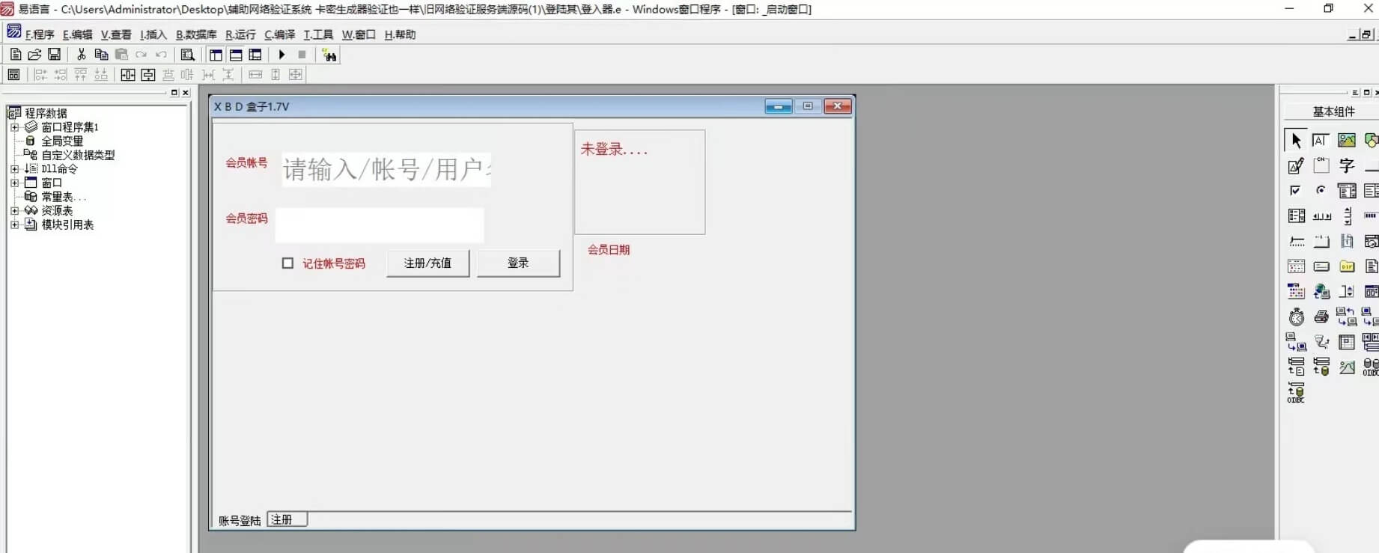This screenshot has width=1379, height=553.
Task: Open I.插入 menu
Action: pos(153,34)
